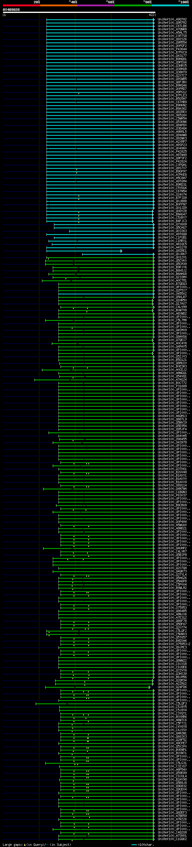Click the cyan ~100% identity legend segment

tap(170, 5)
